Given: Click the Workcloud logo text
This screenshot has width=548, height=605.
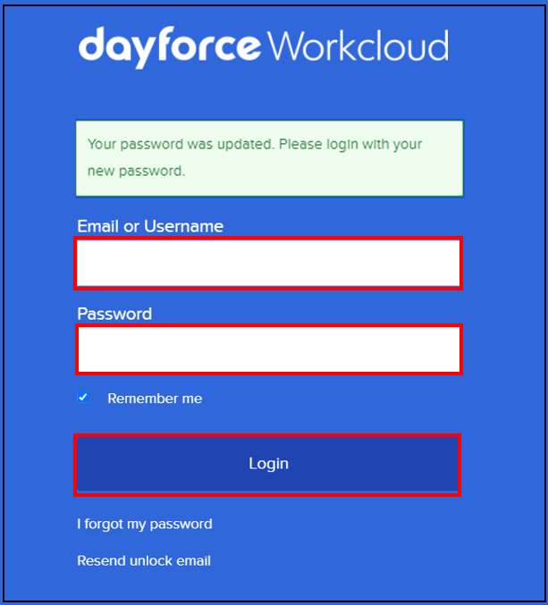Looking at the screenshot, I should [358, 46].
